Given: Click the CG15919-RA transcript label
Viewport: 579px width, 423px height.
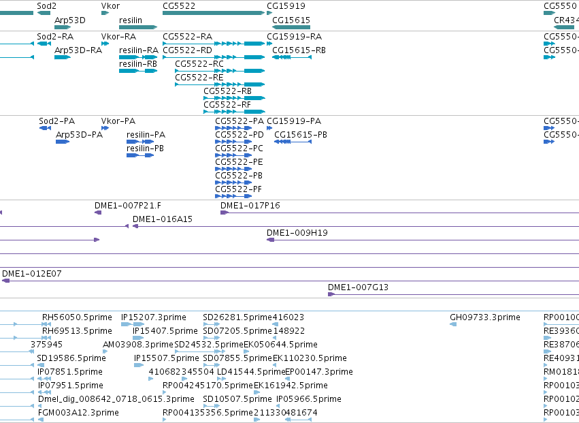Looking at the screenshot, I should coord(295,37).
